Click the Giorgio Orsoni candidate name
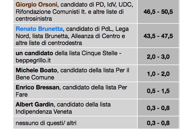Image resolution: width=180 pixels, height=132 pixels. [36, 5]
